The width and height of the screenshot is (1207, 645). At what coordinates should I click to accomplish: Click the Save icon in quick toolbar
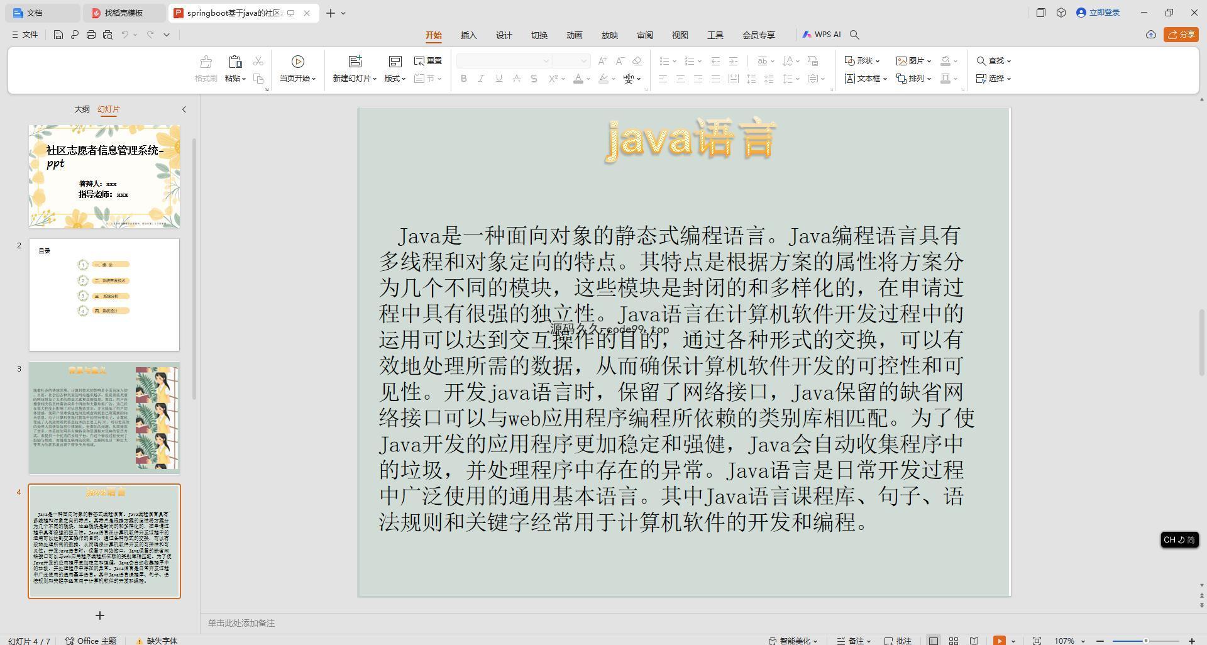point(58,35)
